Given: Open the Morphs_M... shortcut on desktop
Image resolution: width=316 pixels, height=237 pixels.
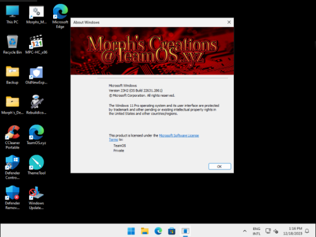Looking at the screenshot, I should pos(36,15).
